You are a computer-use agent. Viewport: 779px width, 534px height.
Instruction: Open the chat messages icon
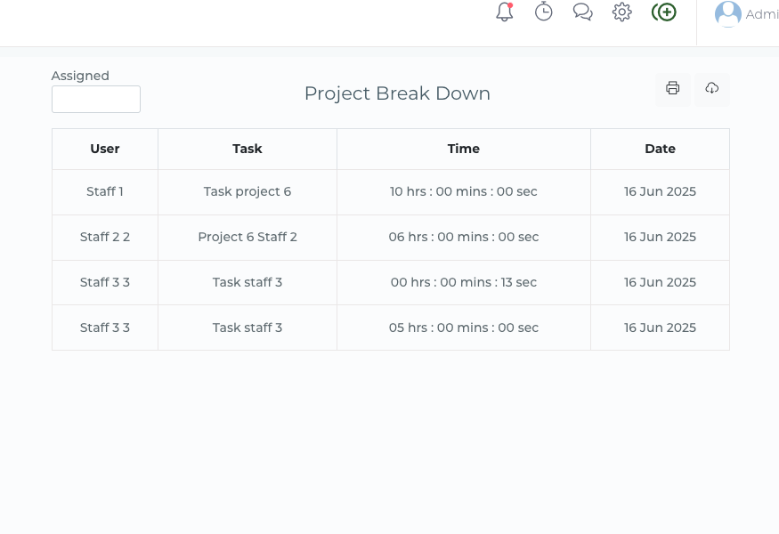coord(583,12)
